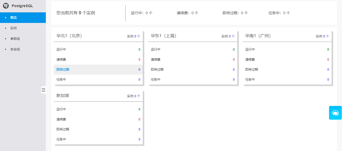Click the green 运行中 count for 华东1（上海）

[234, 50]
